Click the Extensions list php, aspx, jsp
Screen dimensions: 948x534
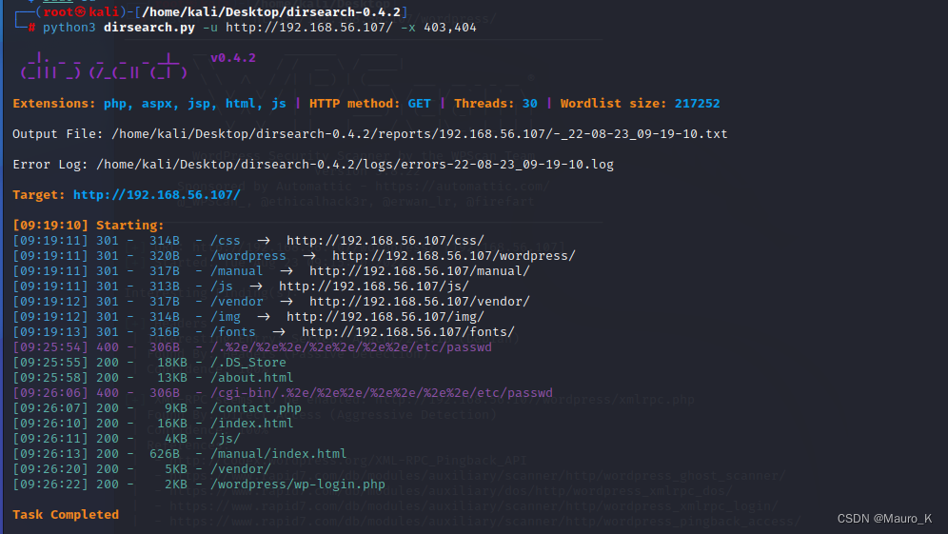click(195, 104)
